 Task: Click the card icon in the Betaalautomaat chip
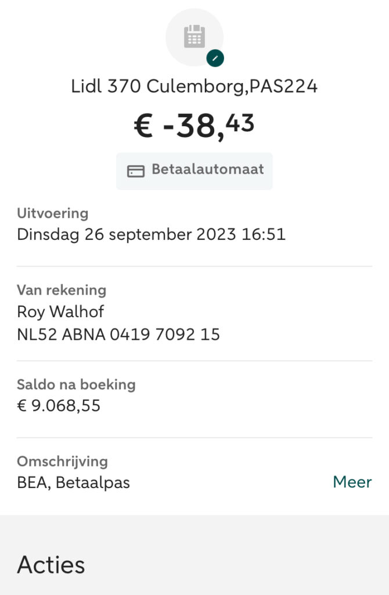(x=136, y=171)
